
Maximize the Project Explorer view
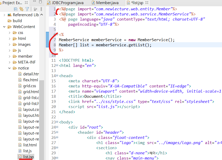[40, 2]
